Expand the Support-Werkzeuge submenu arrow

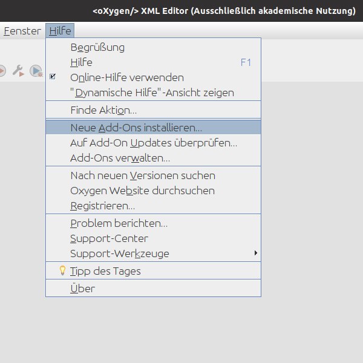click(x=256, y=253)
